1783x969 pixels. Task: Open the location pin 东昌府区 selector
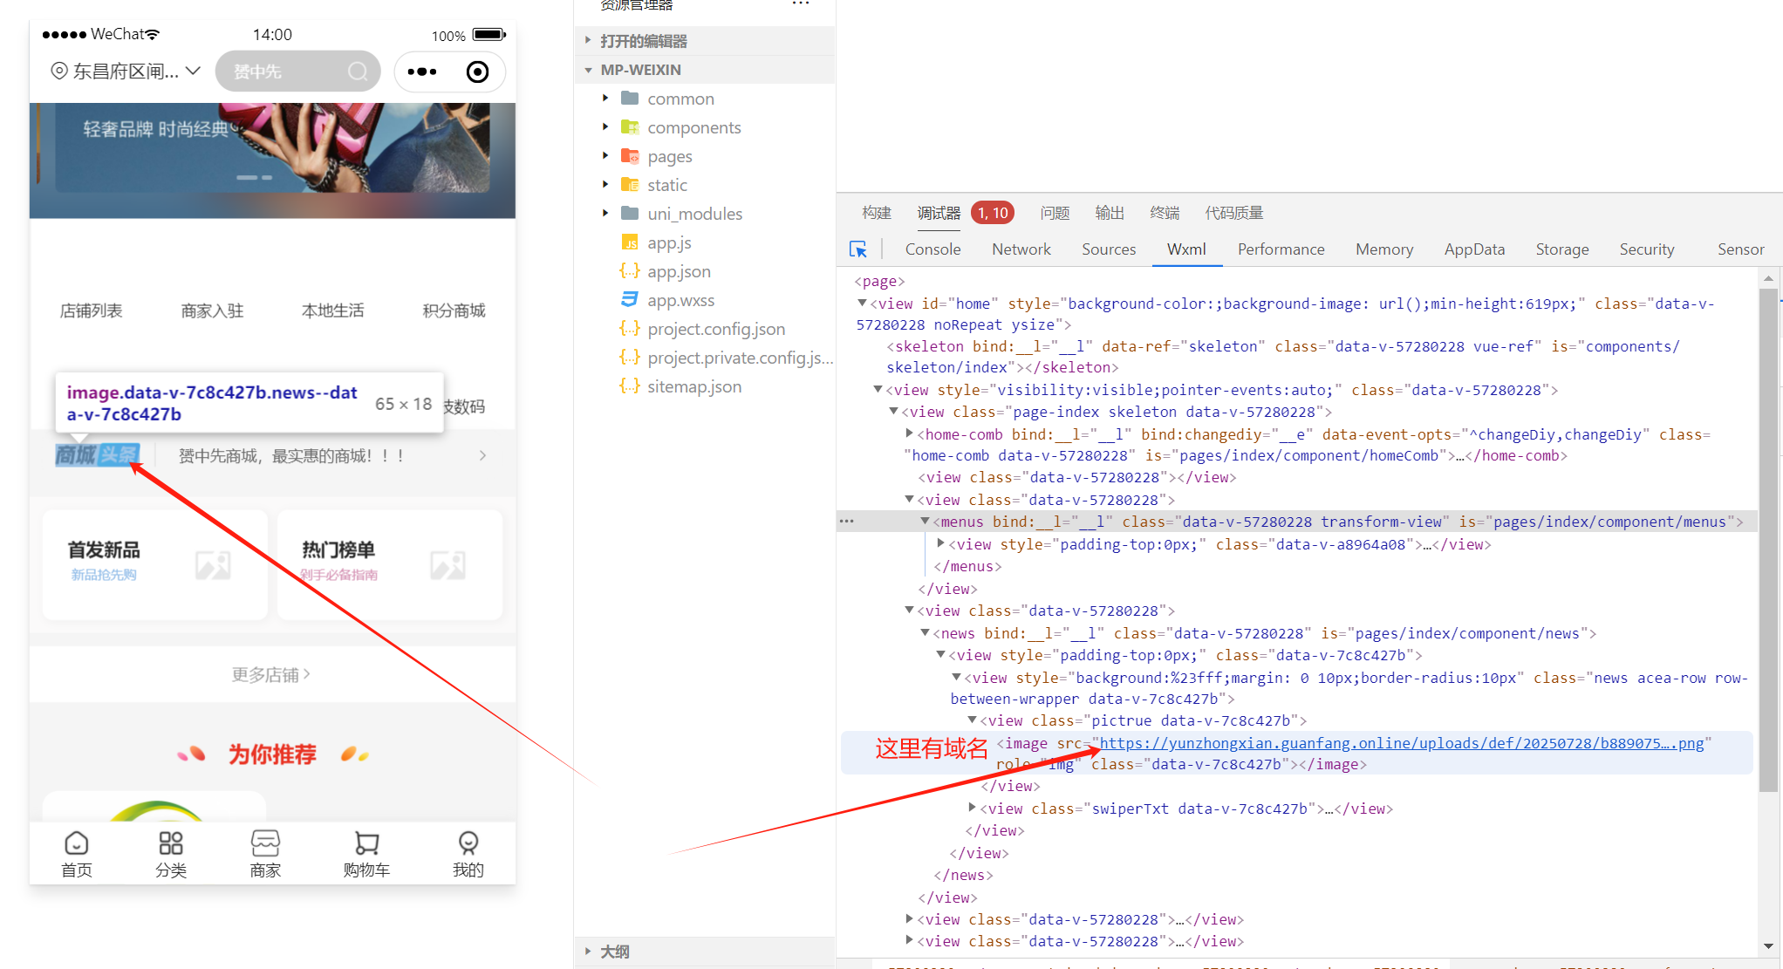tap(126, 72)
